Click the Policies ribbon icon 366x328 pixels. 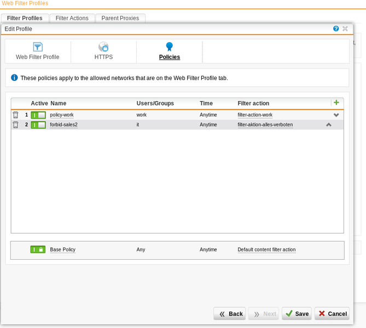[x=169, y=47]
